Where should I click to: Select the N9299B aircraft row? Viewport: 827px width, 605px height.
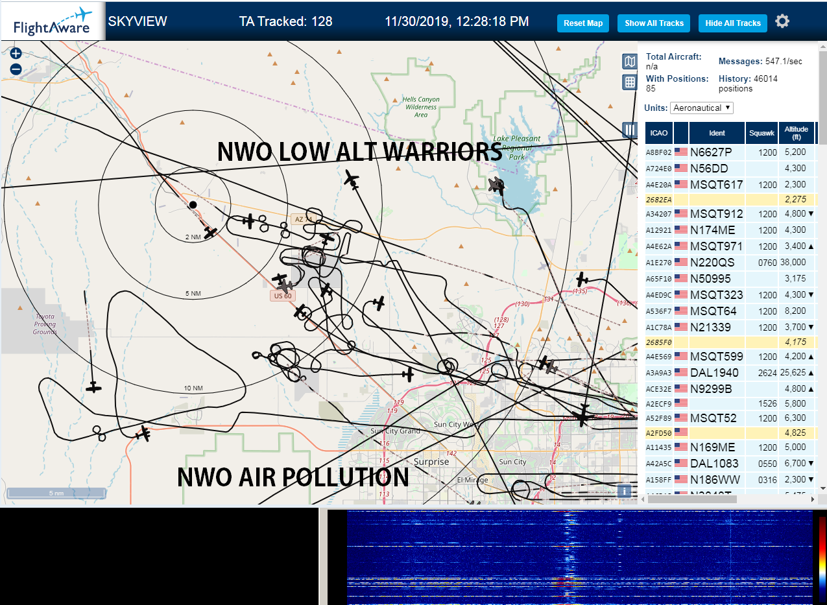click(730, 389)
